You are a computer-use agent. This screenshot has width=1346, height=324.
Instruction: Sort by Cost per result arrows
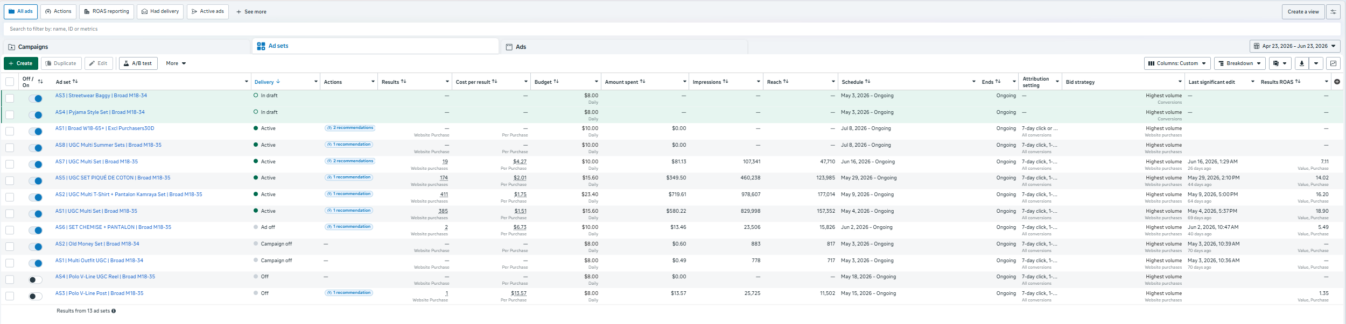495,82
